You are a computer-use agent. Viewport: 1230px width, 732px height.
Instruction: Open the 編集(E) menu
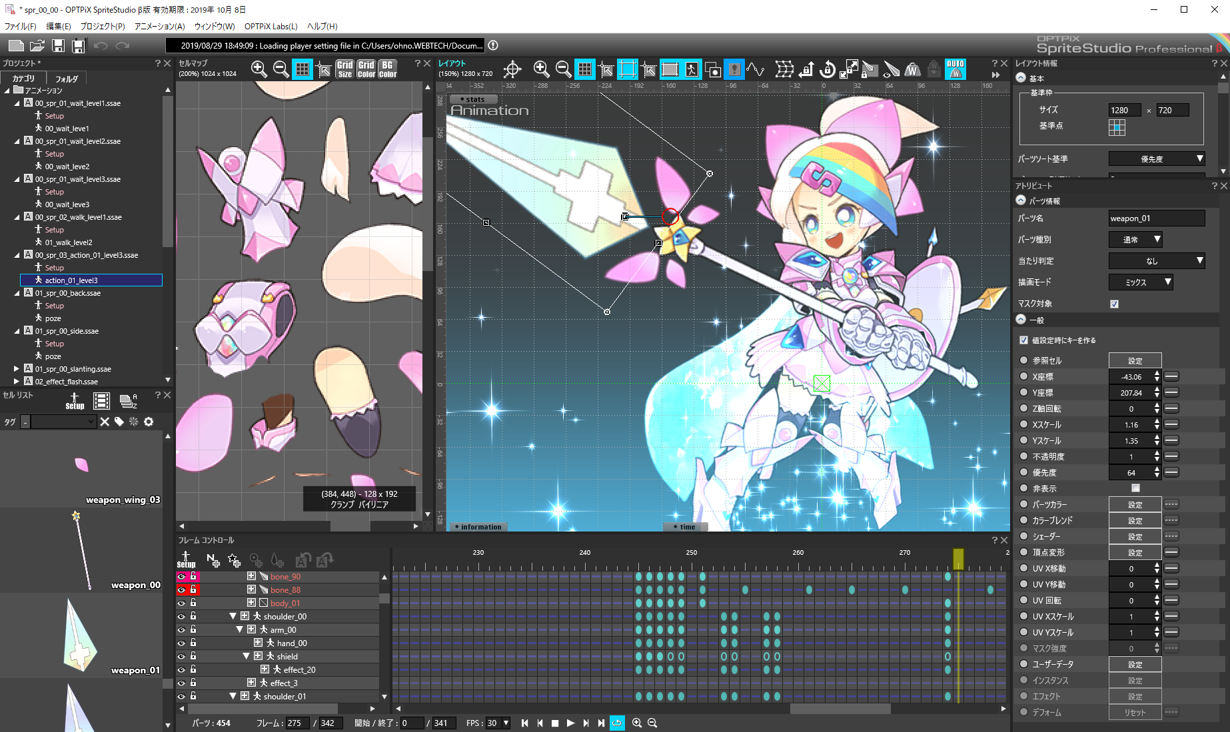coord(59,27)
